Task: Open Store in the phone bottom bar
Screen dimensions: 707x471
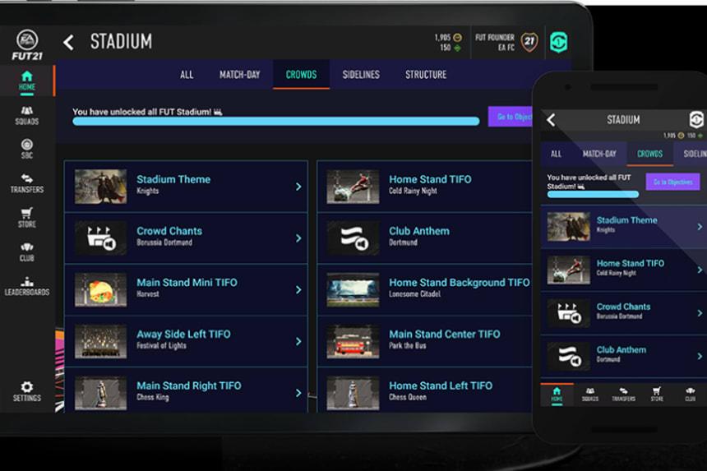Action: 657,395
